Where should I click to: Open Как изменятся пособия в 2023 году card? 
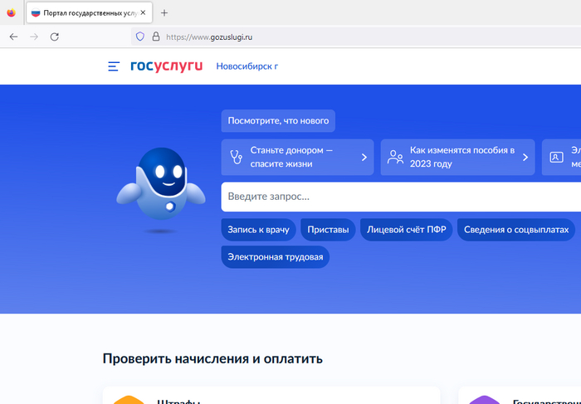pyautogui.click(x=457, y=157)
